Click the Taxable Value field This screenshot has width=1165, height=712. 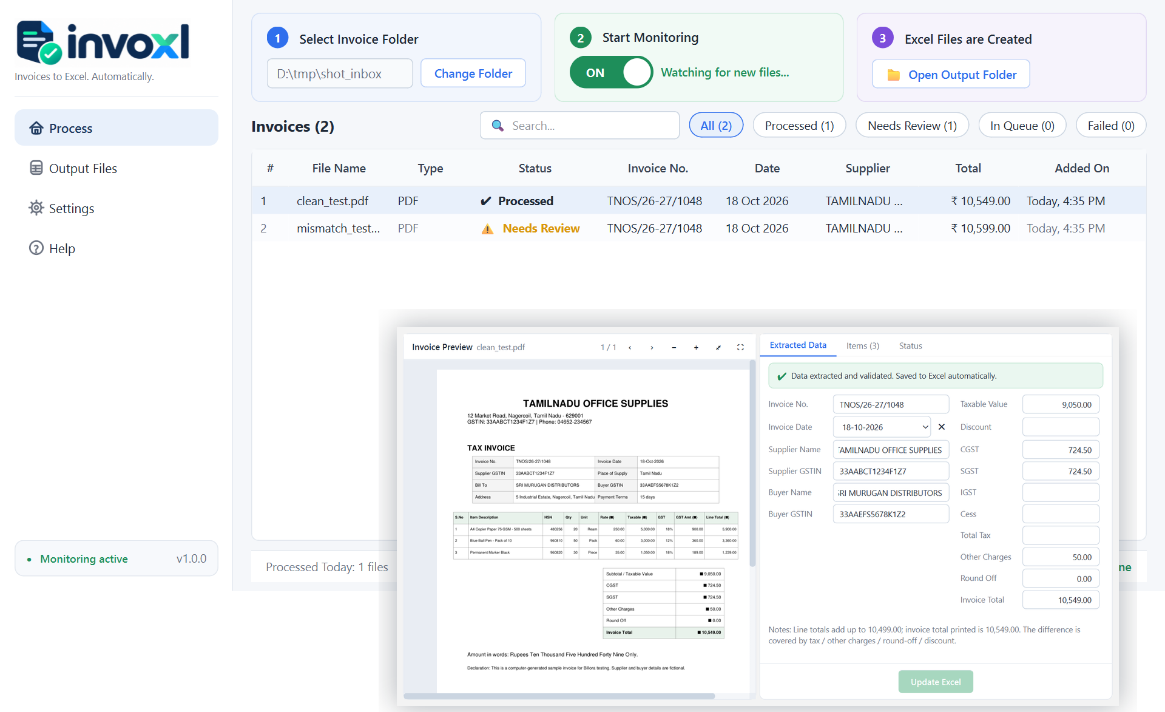(1061, 404)
